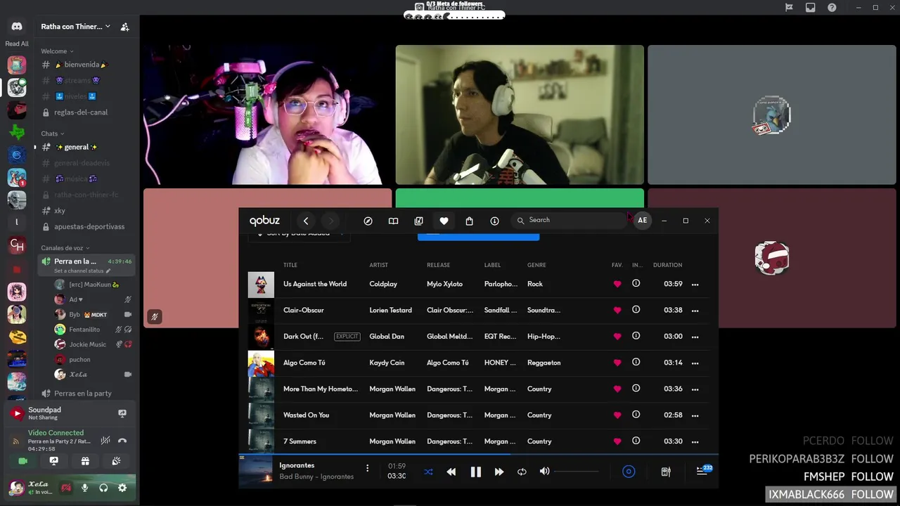Screen dimensions: 900x506
Task: Click the Qobuz search field
Action: point(568,220)
